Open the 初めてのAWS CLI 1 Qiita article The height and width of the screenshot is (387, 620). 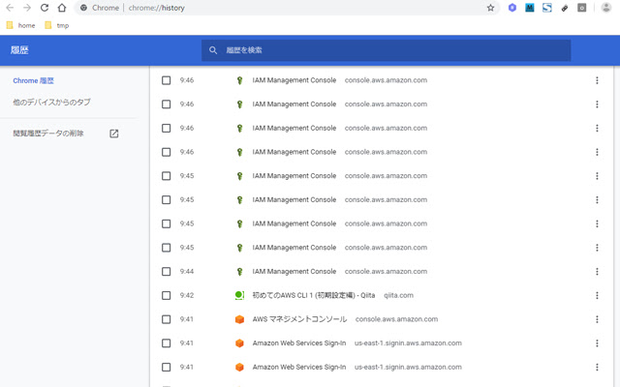pyautogui.click(x=314, y=295)
